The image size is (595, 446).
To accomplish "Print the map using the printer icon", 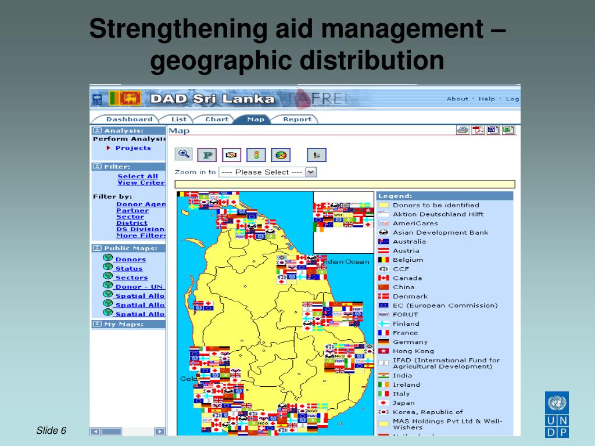I will [463, 130].
